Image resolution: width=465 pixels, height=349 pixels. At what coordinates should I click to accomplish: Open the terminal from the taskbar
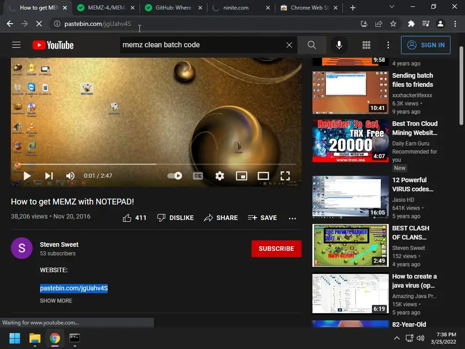[x=74, y=338]
